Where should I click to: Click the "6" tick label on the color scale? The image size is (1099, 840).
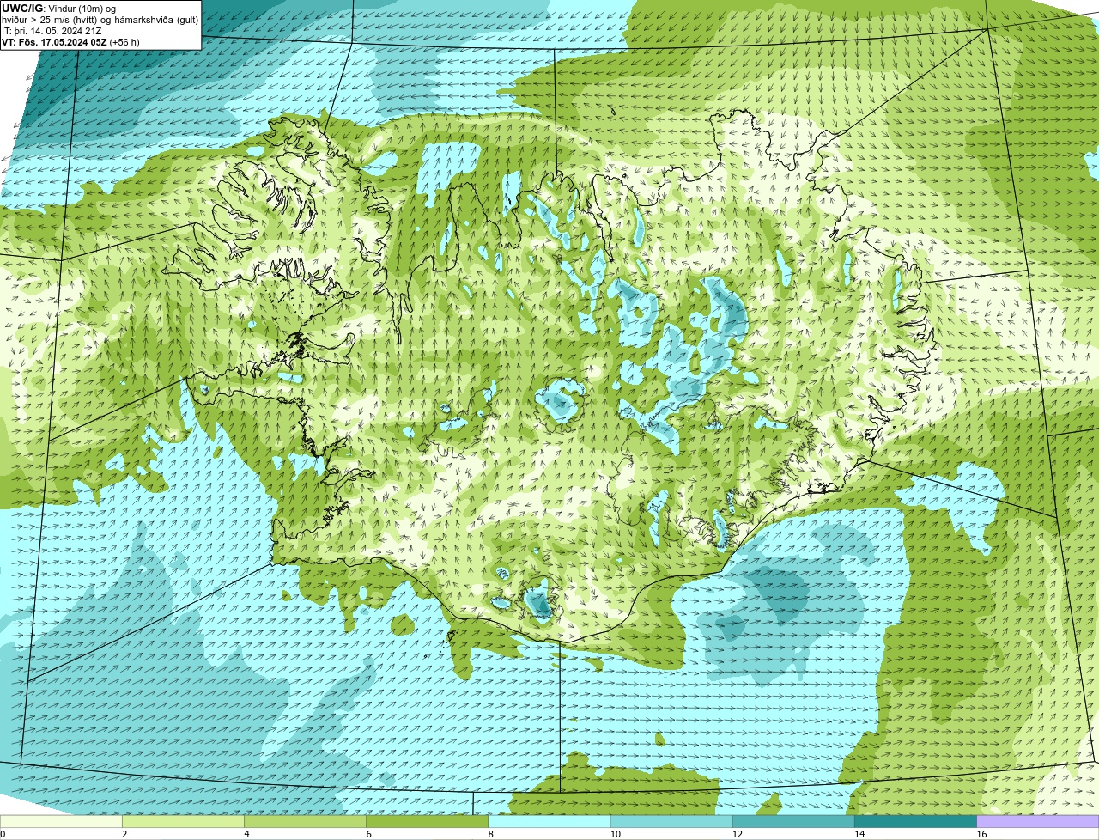[368, 834]
